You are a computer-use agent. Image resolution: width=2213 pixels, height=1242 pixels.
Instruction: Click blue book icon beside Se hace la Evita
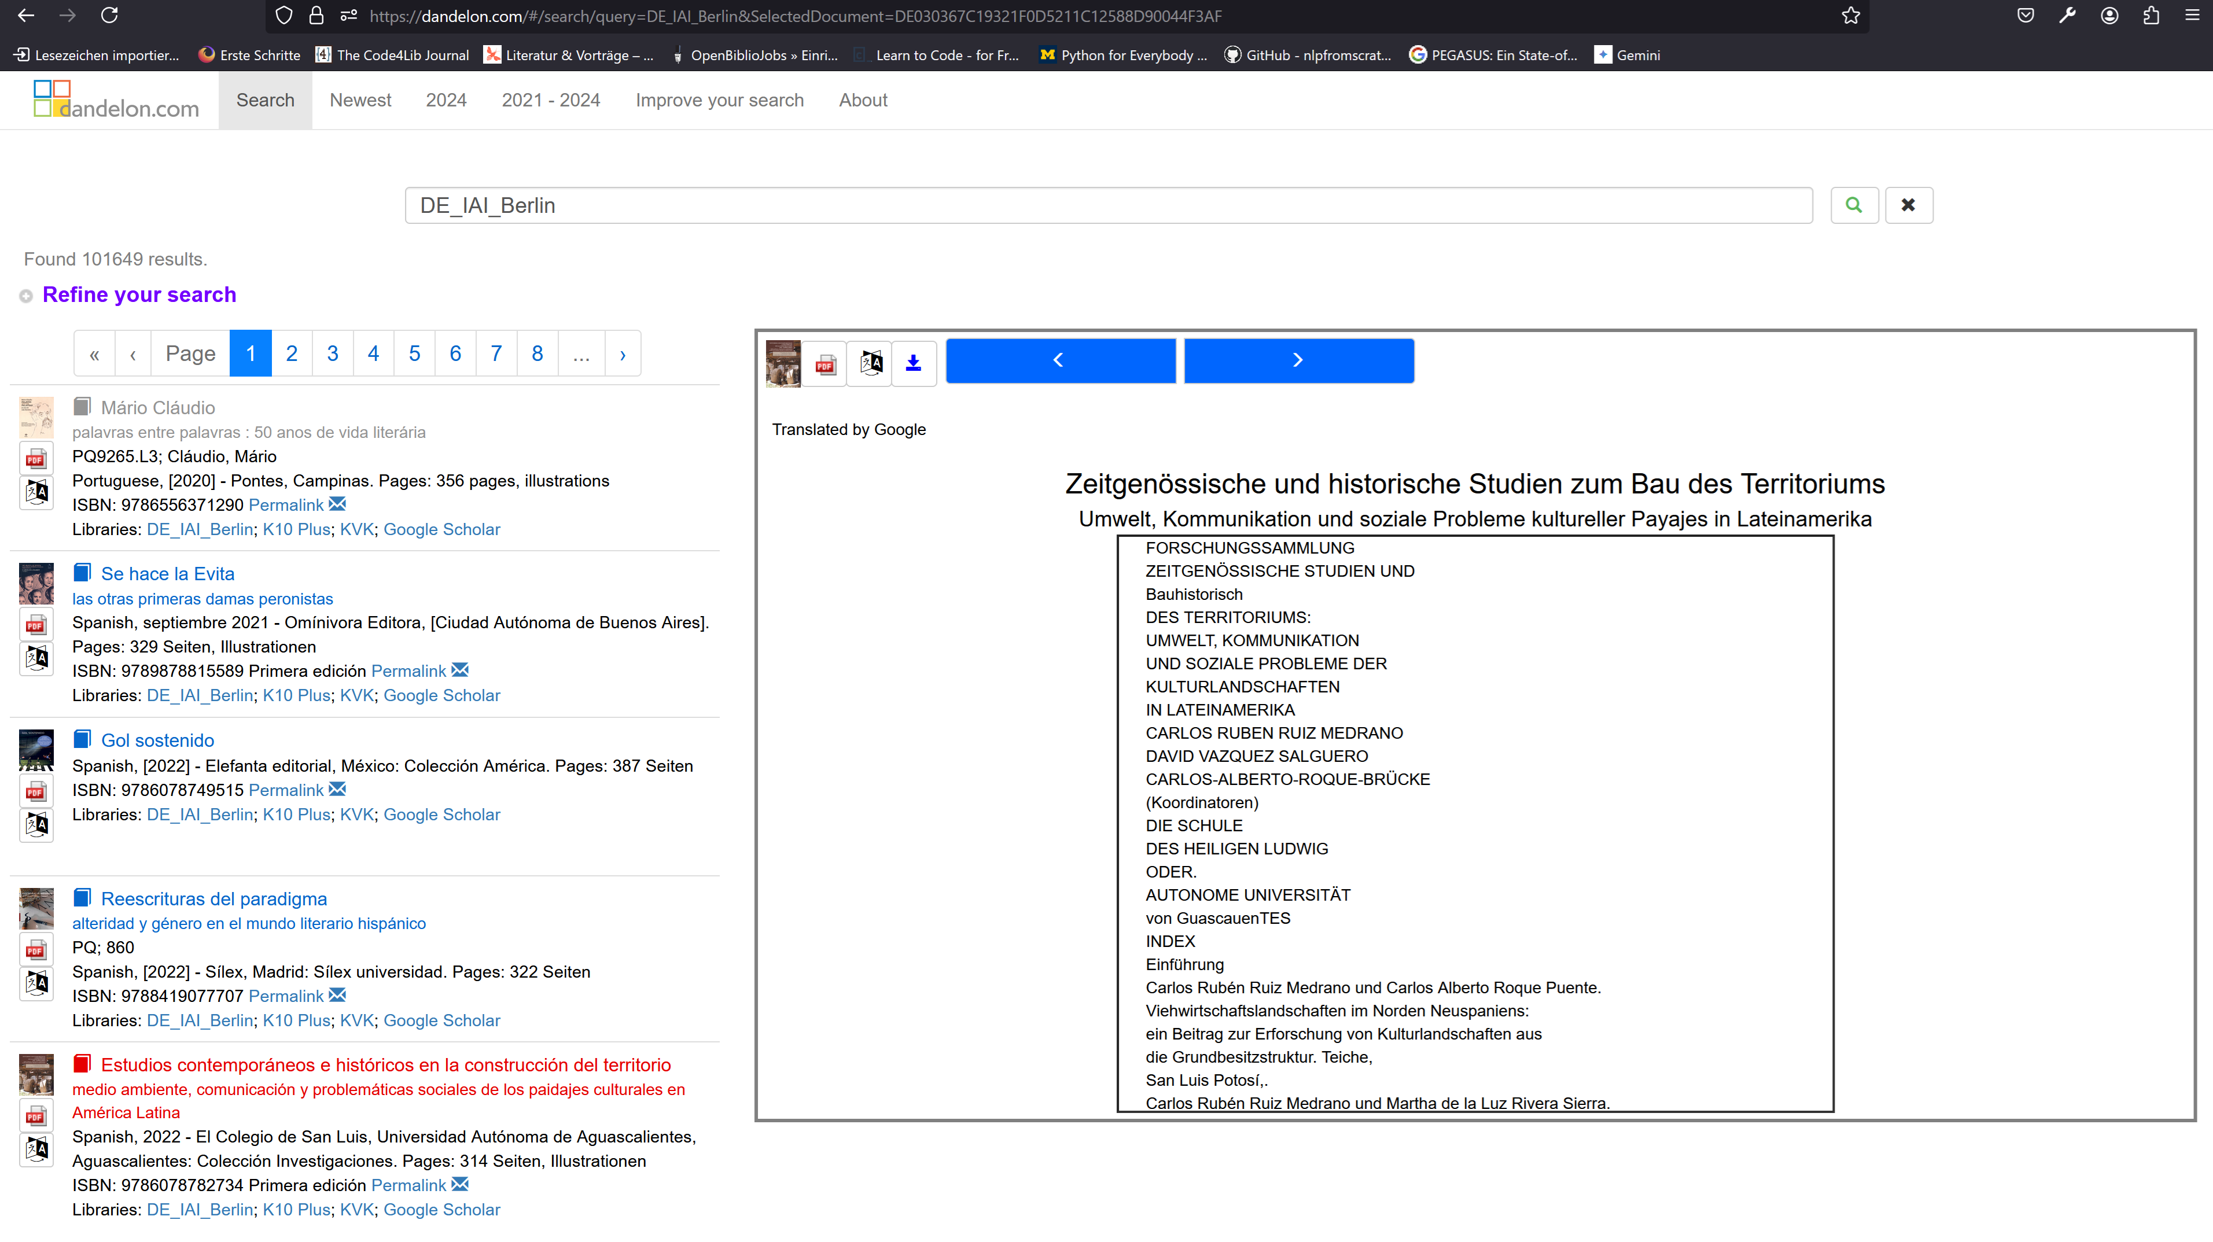(83, 573)
